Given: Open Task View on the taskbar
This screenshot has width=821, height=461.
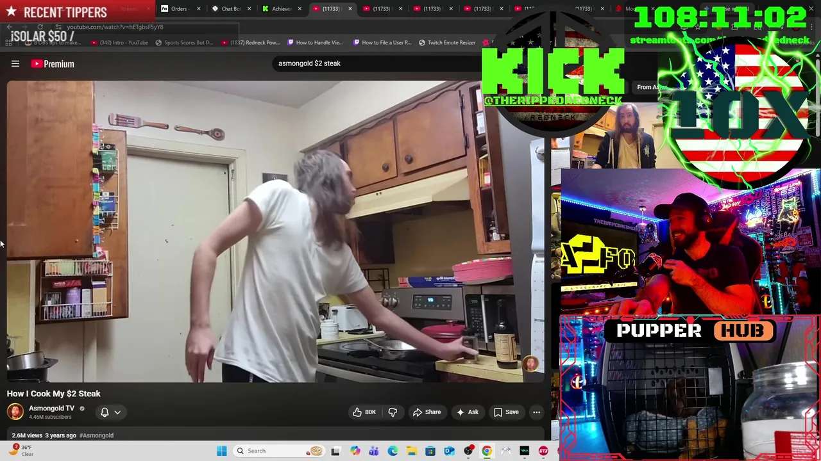Looking at the screenshot, I should point(335,451).
